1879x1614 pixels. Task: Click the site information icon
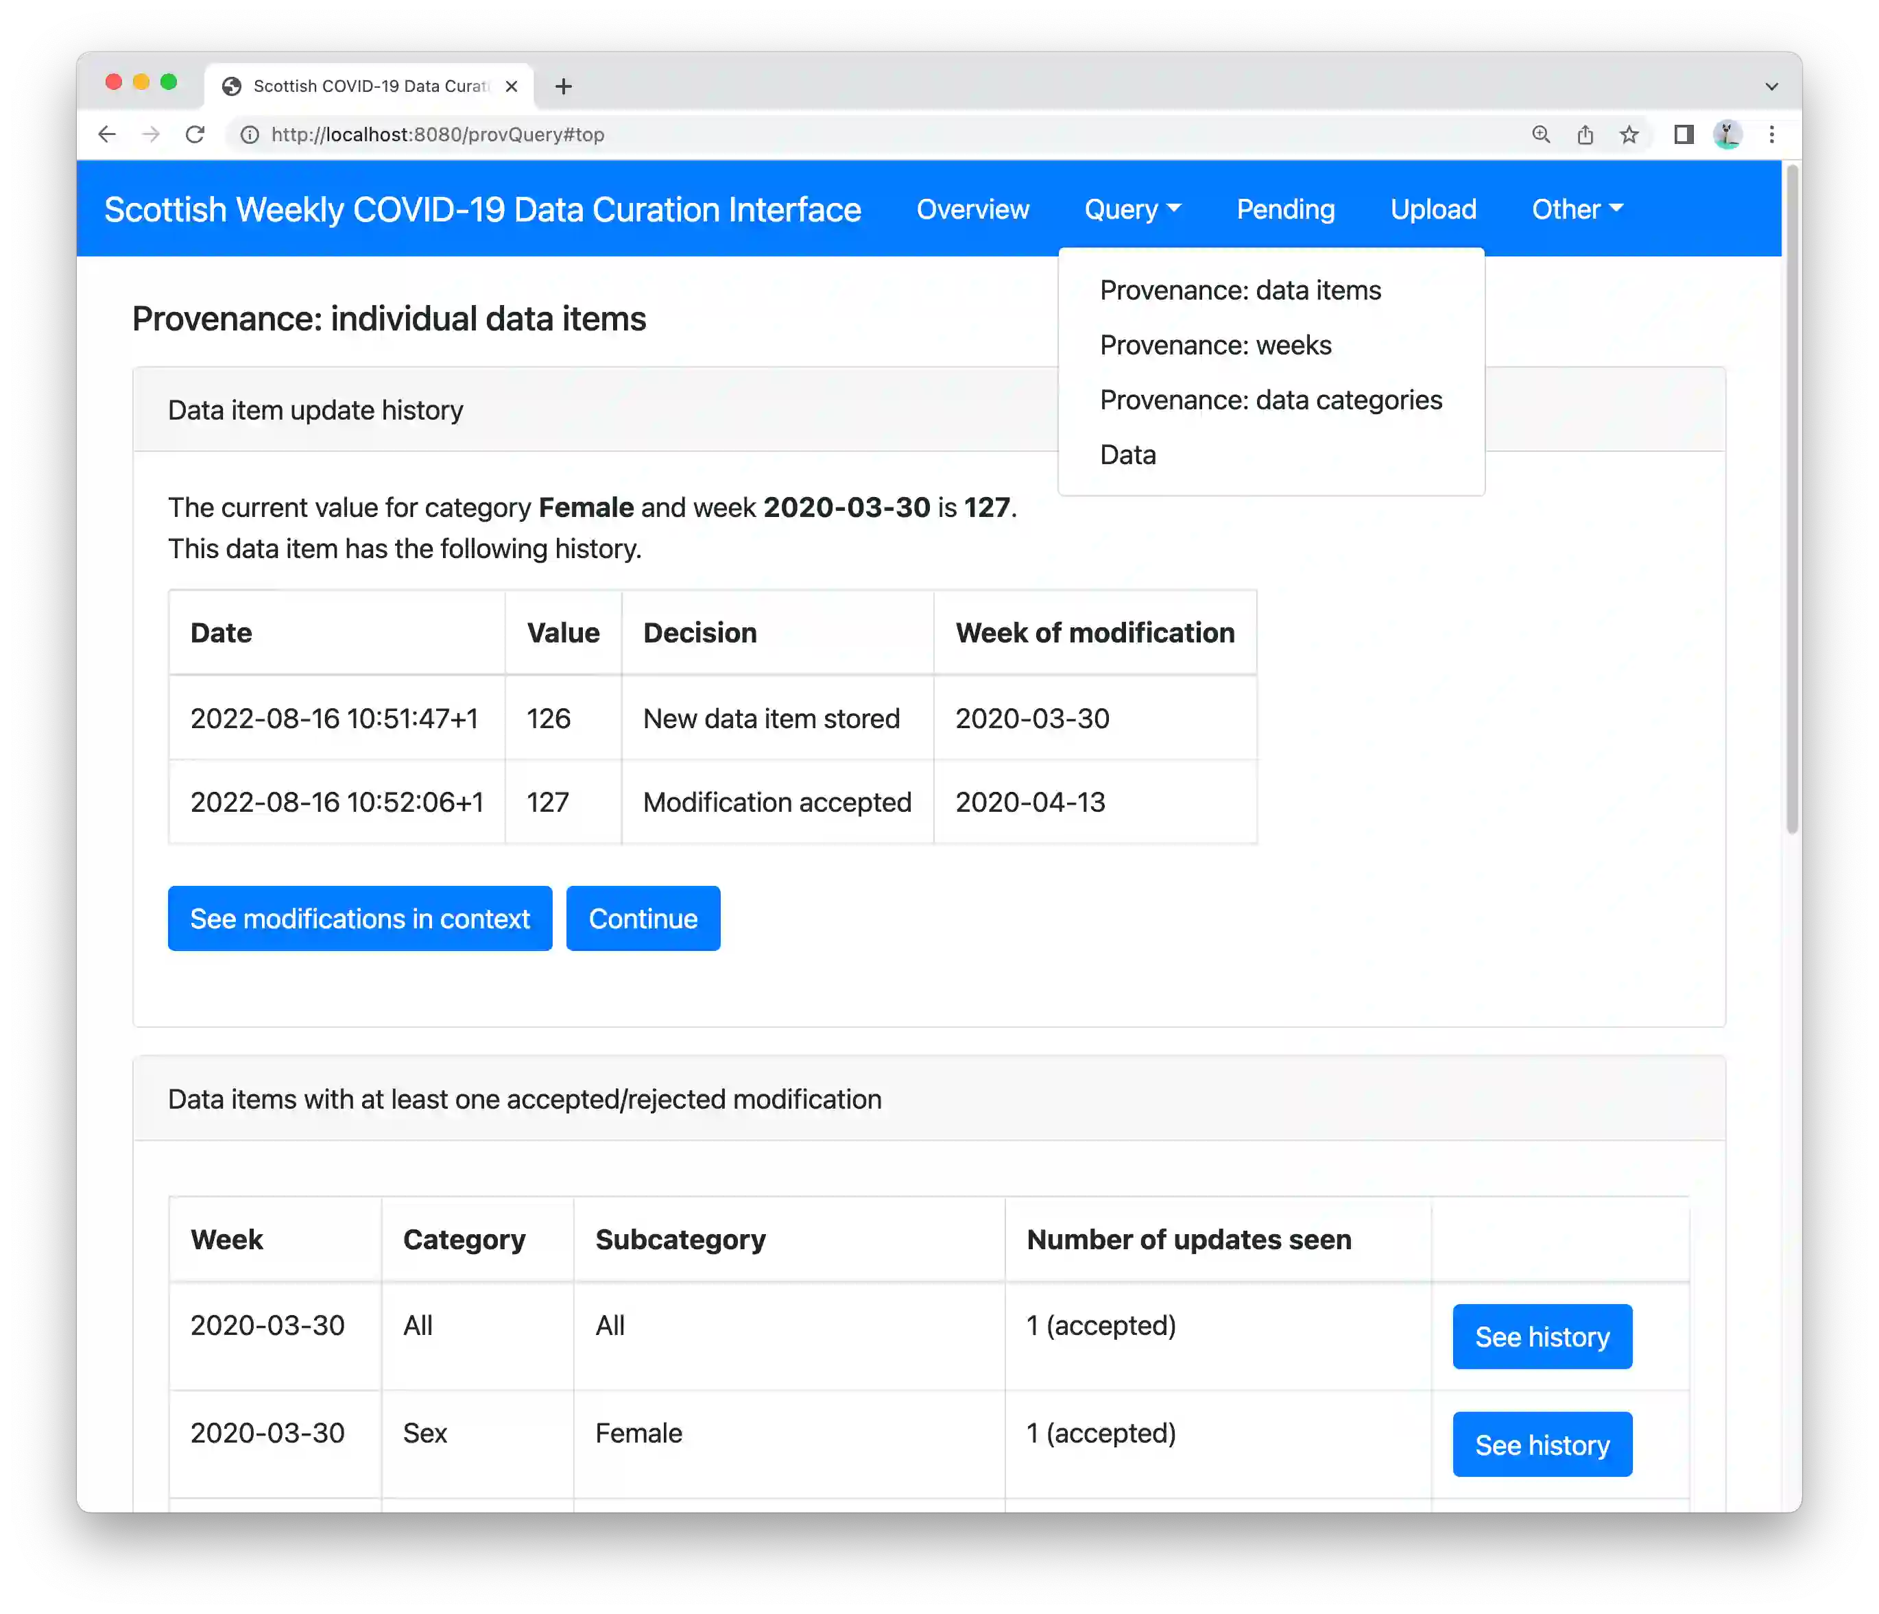click(x=250, y=135)
